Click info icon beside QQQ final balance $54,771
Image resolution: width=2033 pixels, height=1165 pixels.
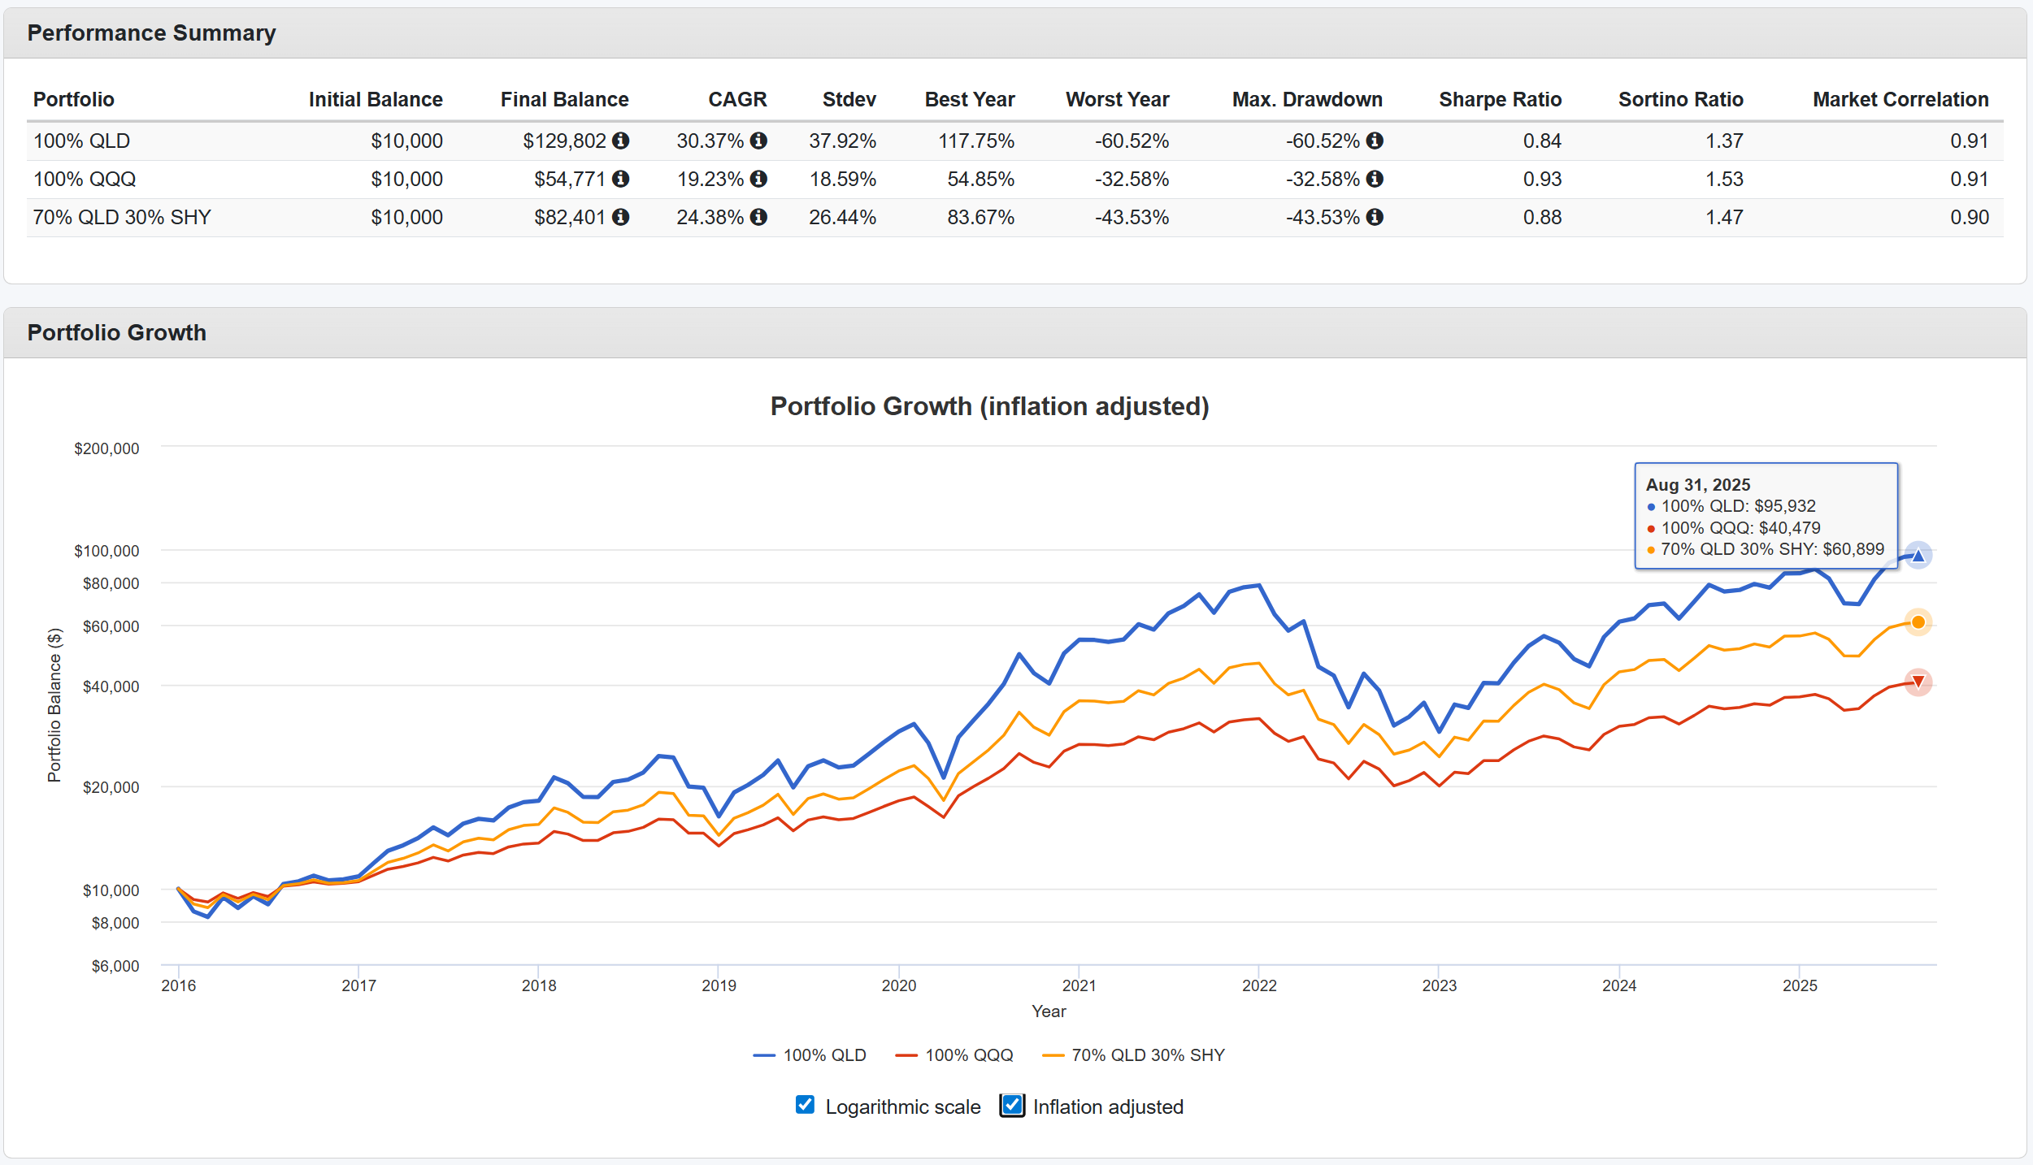click(x=620, y=179)
